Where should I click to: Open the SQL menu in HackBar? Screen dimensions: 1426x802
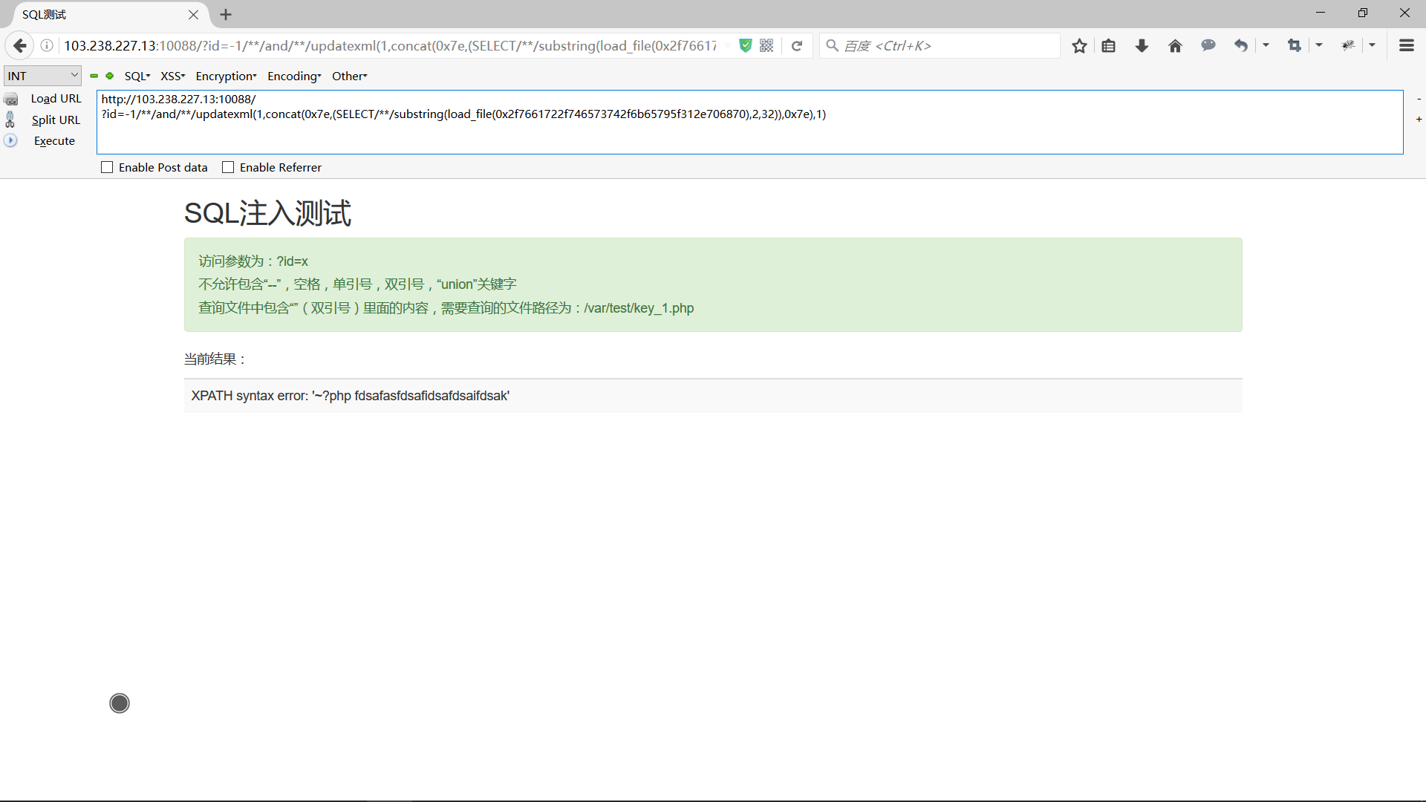(137, 76)
